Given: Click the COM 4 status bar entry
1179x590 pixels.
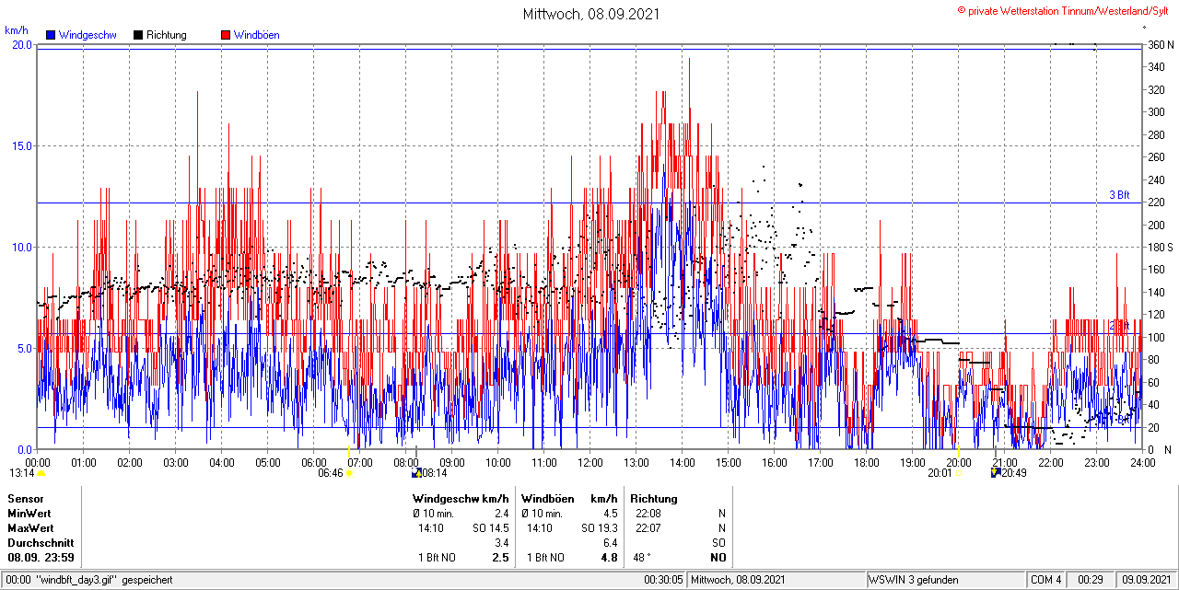Looking at the screenshot, I should point(1046,580).
